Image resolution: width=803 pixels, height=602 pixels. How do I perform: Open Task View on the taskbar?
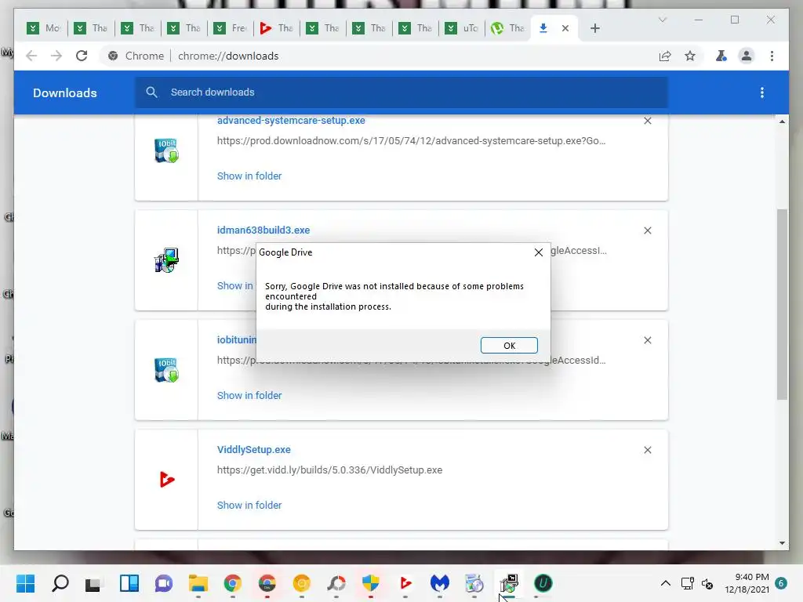[94, 583]
